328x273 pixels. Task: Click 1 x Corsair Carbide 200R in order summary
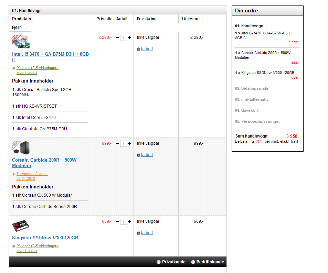pyautogui.click(x=263, y=55)
